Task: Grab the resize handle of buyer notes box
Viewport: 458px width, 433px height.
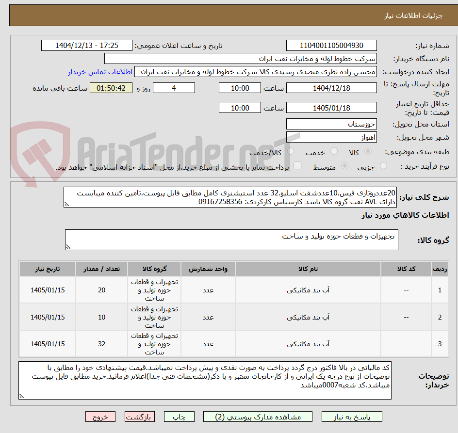Action: pyautogui.click(x=22, y=396)
